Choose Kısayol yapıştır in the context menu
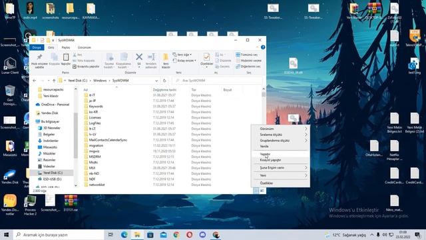 tap(281, 160)
